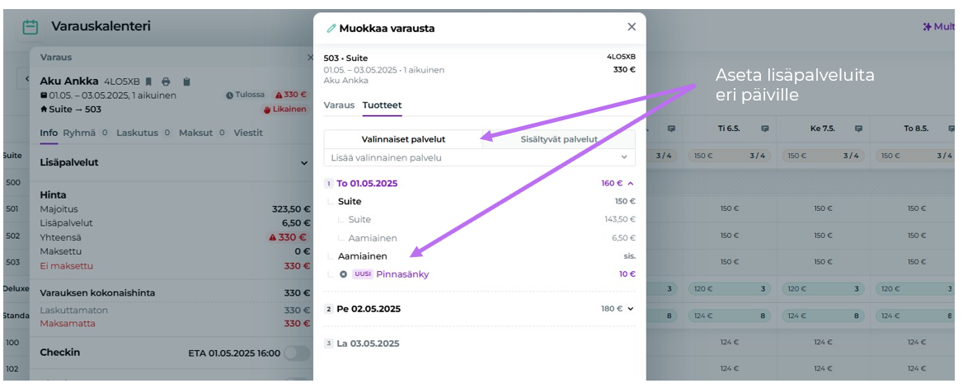Click the bookmark icon next to 4LO5XB
963x388 pixels.
[x=148, y=82]
